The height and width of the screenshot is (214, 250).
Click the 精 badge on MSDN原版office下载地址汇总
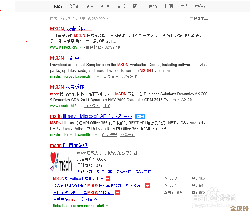pos(107,178)
